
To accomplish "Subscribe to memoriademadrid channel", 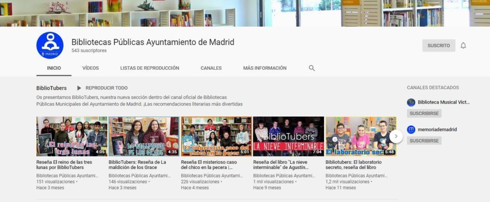I will coord(424,140).
